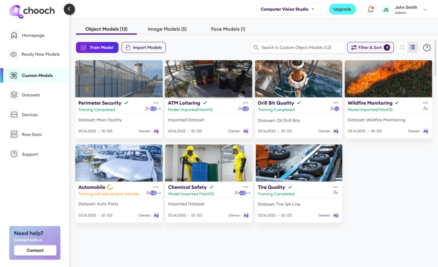Open the notifications bell icon

pos(370,9)
